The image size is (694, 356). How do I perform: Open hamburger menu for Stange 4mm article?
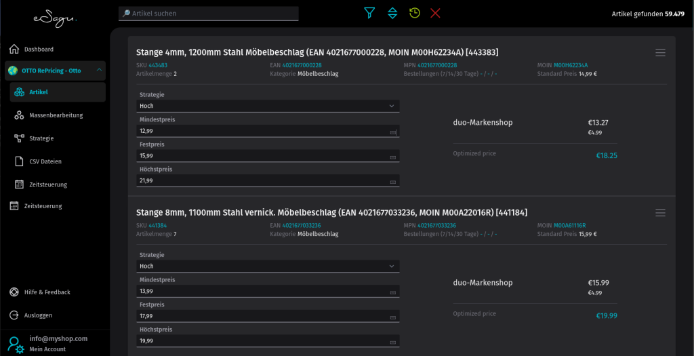(x=660, y=53)
